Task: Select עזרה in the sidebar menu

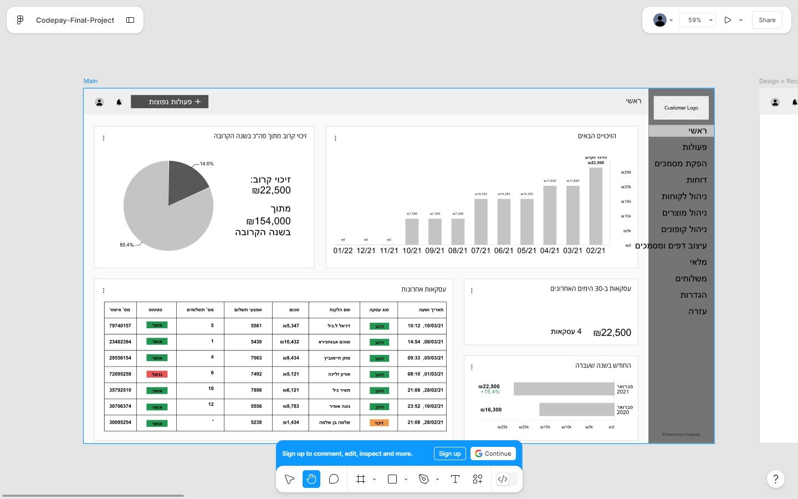Action: click(698, 311)
